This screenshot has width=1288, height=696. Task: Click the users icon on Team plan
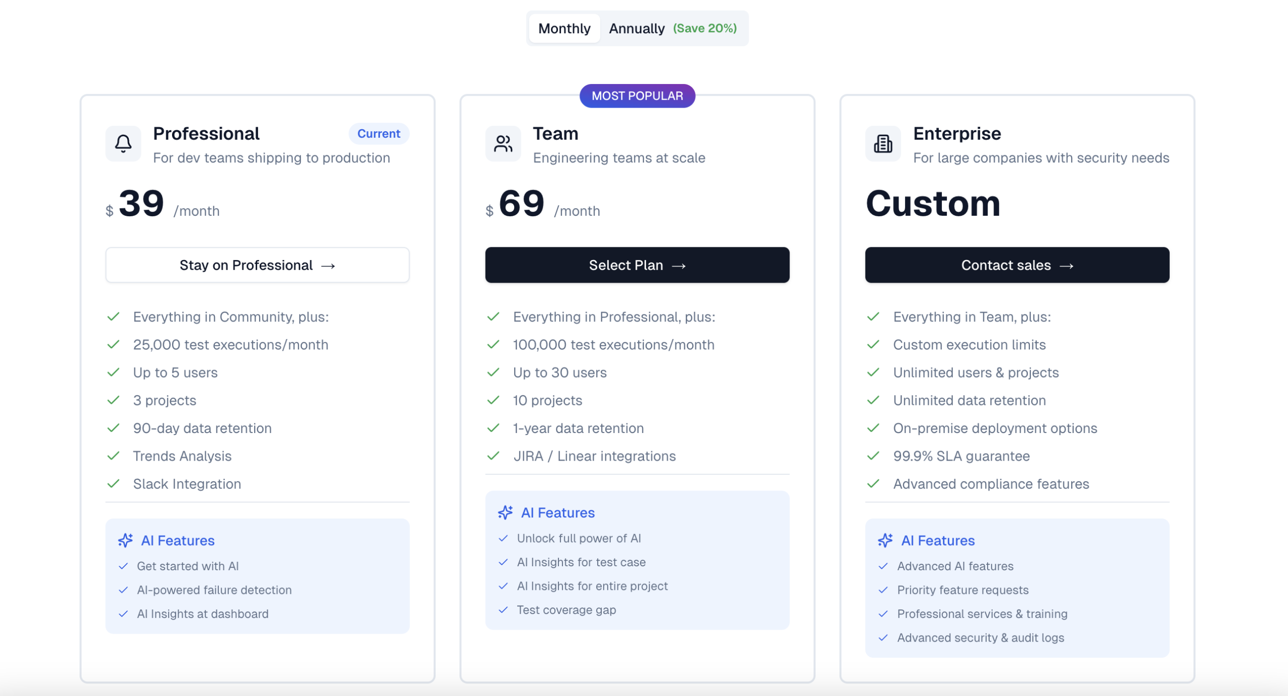click(503, 144)
